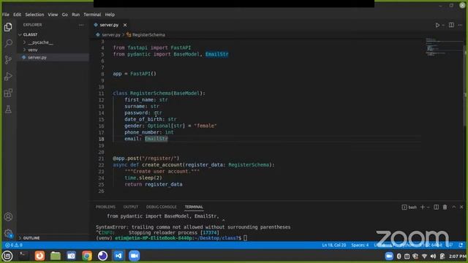Open the Files manager in taskbar

coord(56,256)
